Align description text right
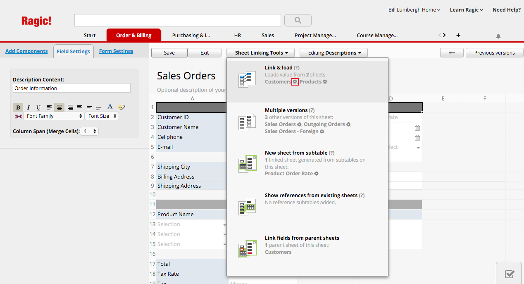524x284 pixels. point(70,107)
